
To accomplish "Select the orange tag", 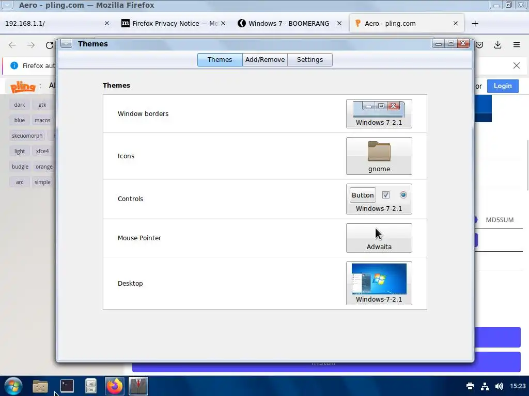I will click(x=44, y=167).
